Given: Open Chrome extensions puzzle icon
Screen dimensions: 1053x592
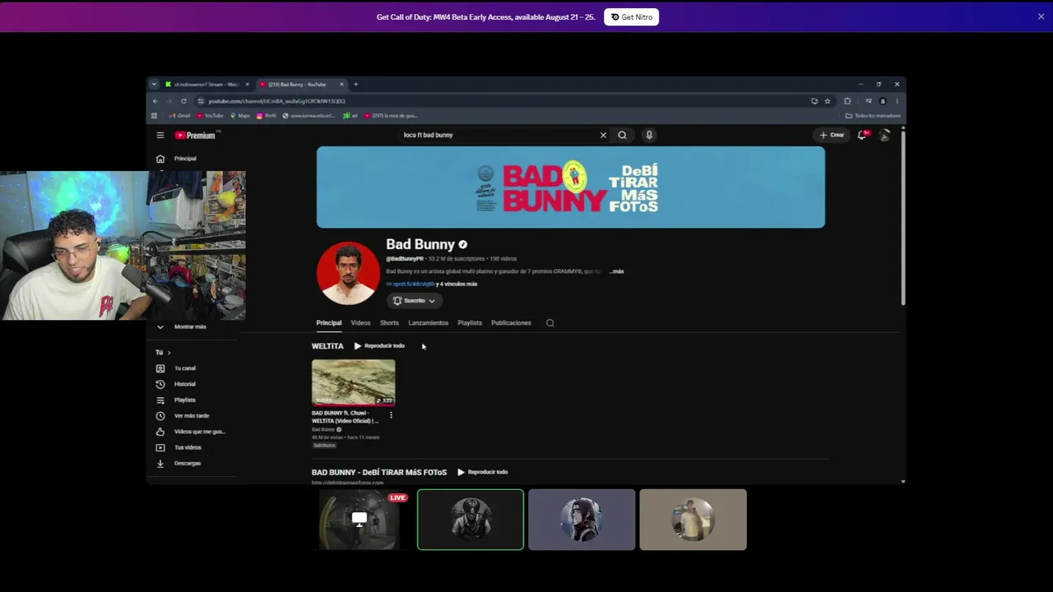Looking at the screenshot, I should pyautogui.click(x=847, y=101).
